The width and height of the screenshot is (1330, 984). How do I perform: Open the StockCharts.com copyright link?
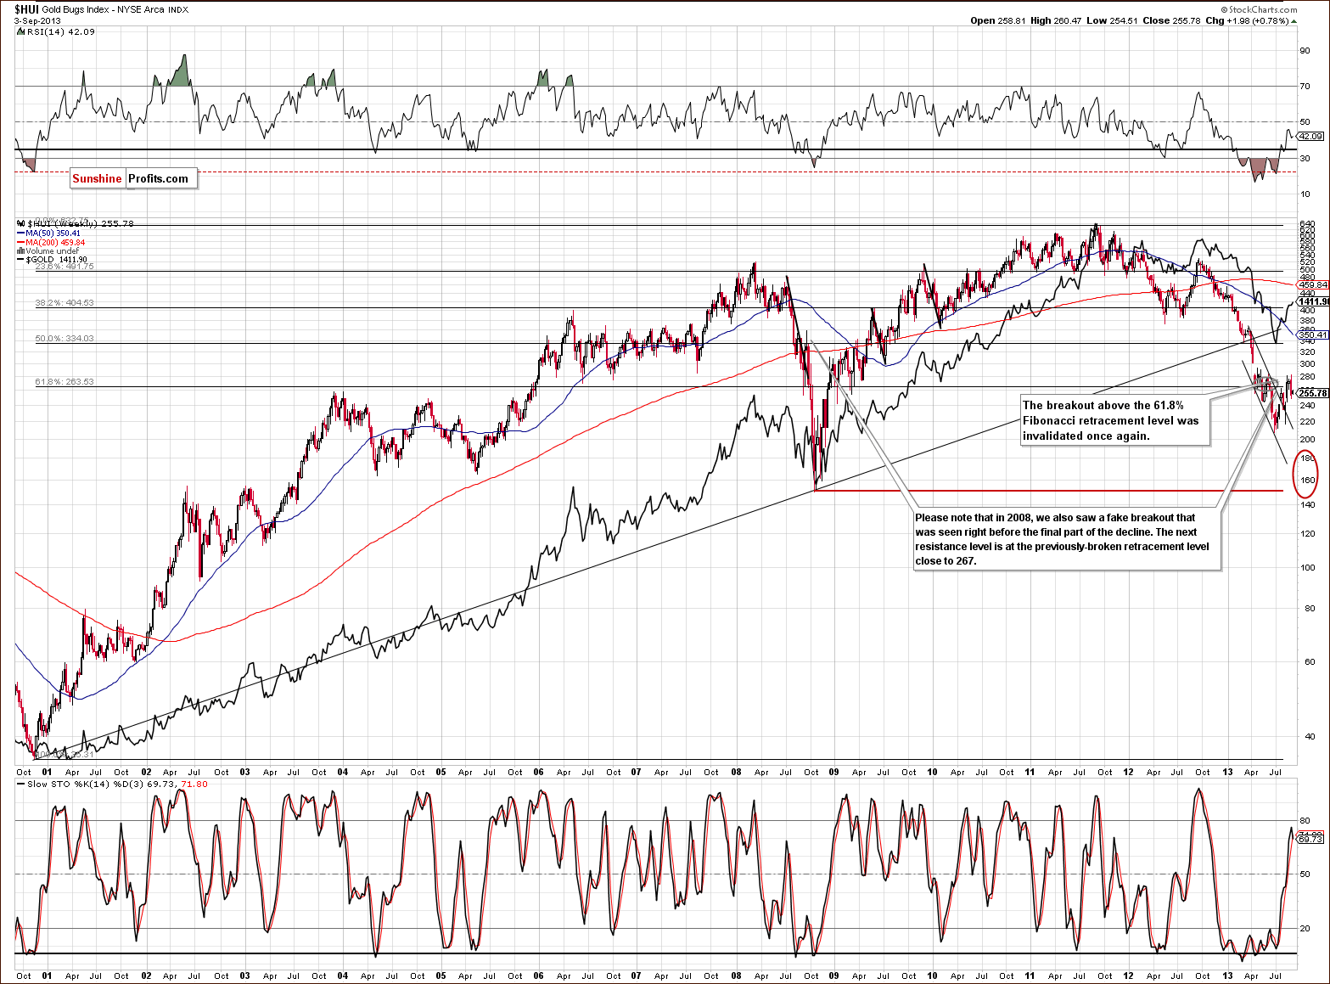click(1260, 9)
